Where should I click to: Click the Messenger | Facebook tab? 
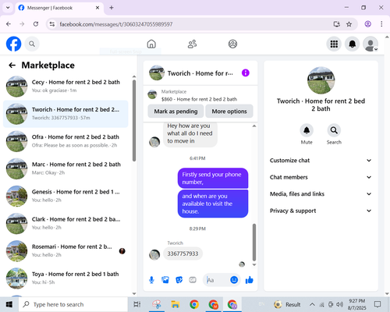[x=58, y=8]
